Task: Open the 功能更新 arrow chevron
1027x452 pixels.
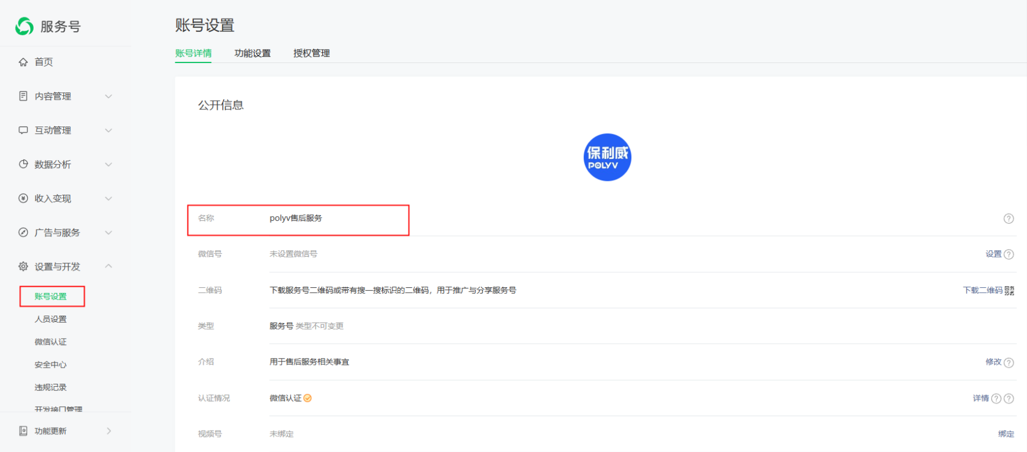Action: (x=109, y=431)
